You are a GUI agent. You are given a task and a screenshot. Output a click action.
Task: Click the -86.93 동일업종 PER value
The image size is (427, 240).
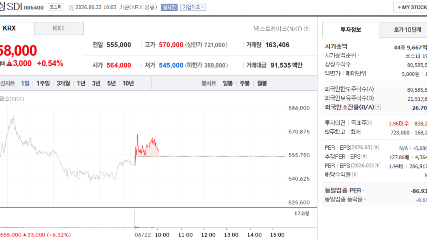pyautogui.click(x=419, y=191)
